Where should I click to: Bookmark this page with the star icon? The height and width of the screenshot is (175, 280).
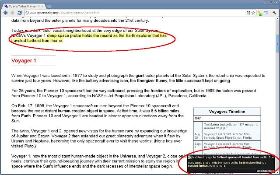point(253,13)
